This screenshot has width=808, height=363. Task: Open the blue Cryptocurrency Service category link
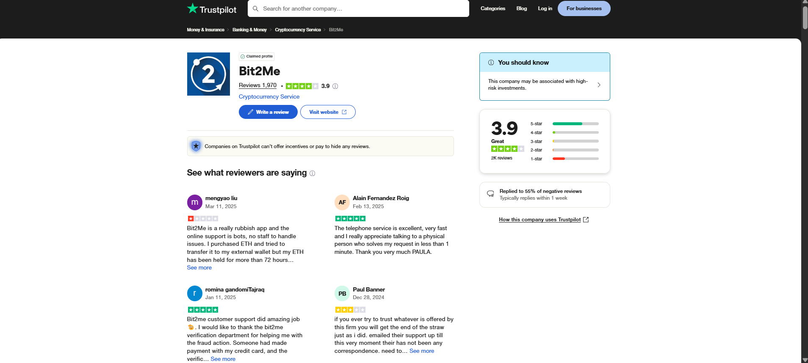(269, 97)
